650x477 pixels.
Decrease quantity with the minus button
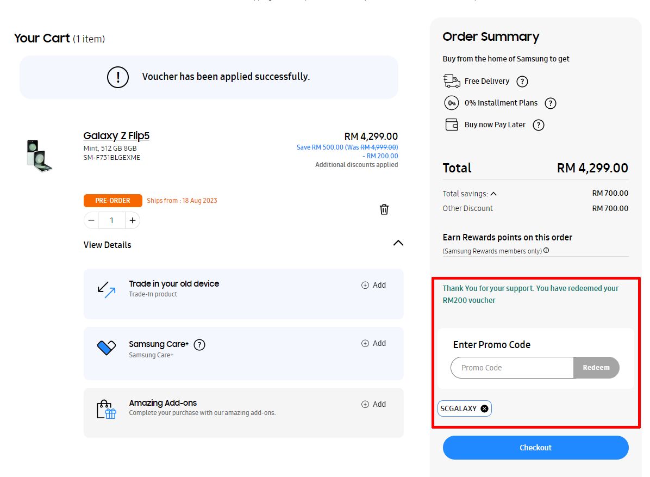pos(91,220)
